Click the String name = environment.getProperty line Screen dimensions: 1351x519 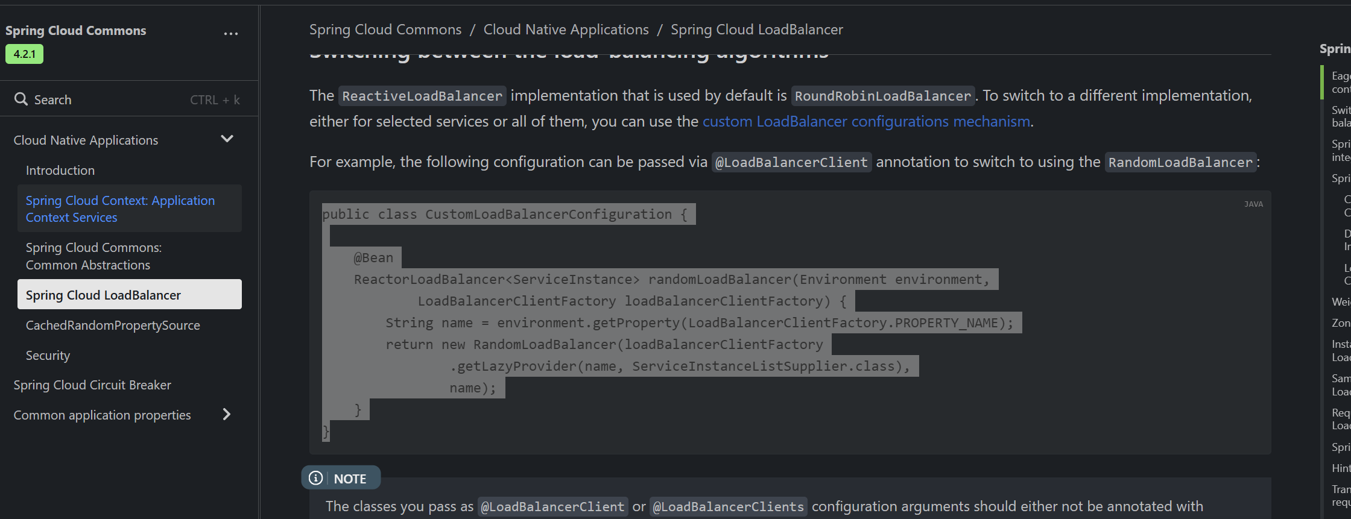700,323
